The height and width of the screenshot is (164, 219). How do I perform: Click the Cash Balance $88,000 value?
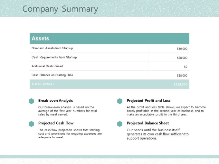coord(182,76)
